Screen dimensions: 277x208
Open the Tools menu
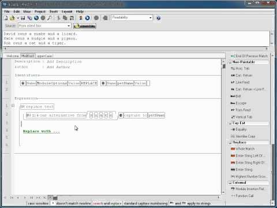pyautogui.click(x=54, y=12)
